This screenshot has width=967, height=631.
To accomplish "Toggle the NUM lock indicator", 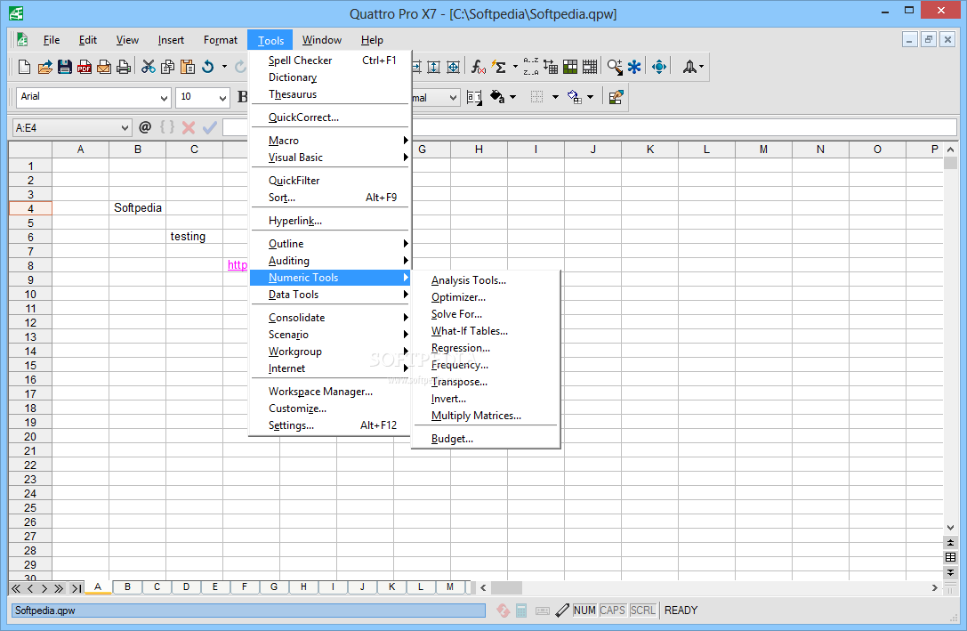I will click(584, 610).
